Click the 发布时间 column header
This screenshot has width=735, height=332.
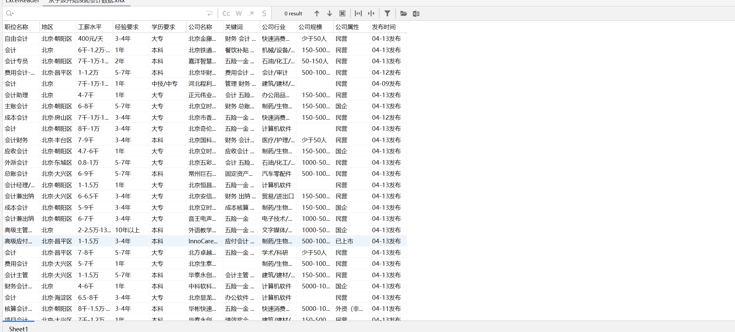point(388,27)
